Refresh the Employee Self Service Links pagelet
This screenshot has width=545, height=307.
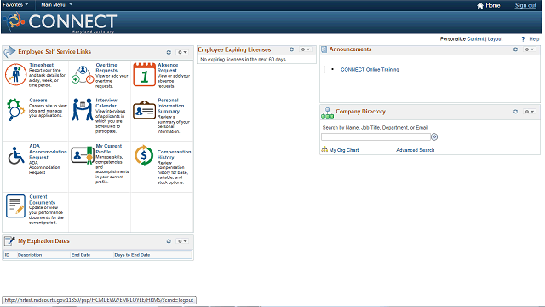[x=169, y=52]
